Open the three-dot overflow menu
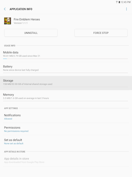 coord(126,9)
